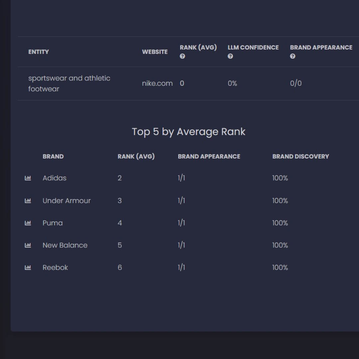Click the BRAND column header in Top 5
The width and height of the screenshot is (359, 359).
pyautogui.click(x=53, y=157)
